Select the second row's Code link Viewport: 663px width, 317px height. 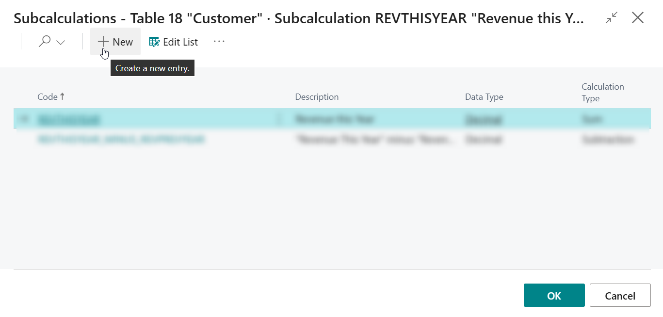pos(121,140)
